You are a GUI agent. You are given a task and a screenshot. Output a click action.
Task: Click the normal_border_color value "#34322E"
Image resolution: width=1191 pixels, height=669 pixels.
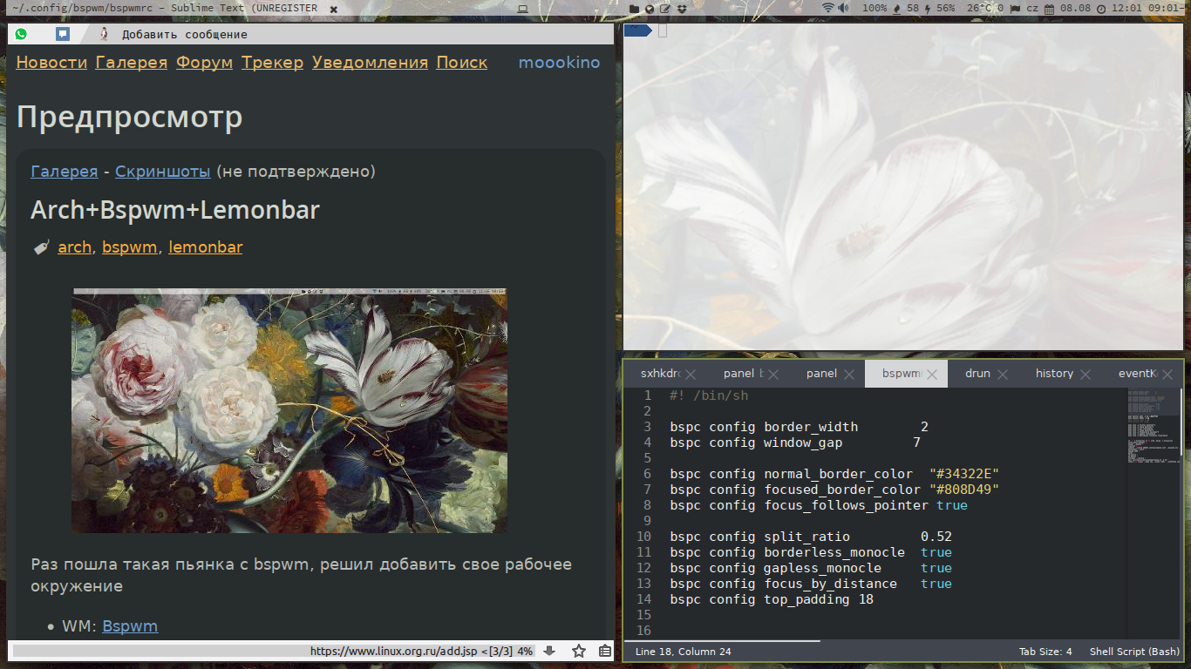point(963,474)
